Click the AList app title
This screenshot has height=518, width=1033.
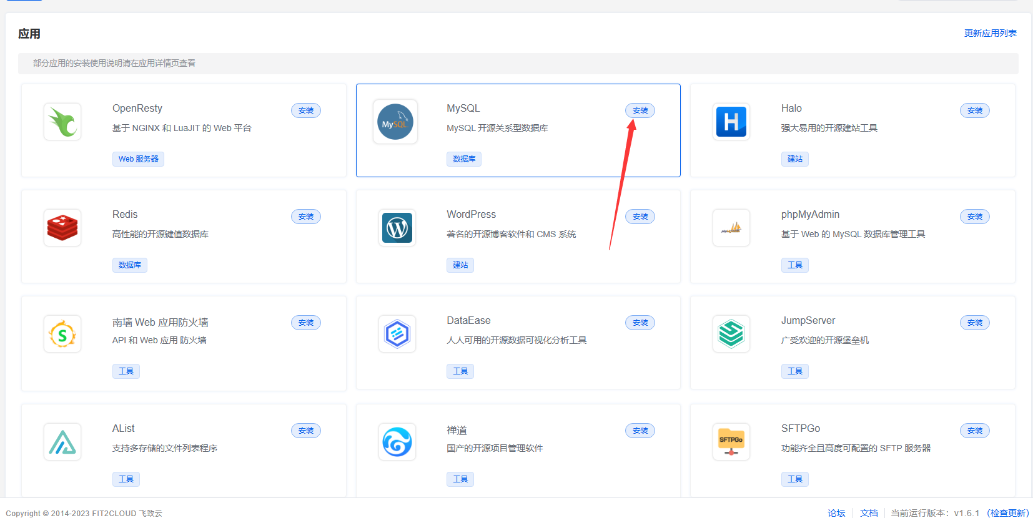pyautogui.click(x=124, y=429)
